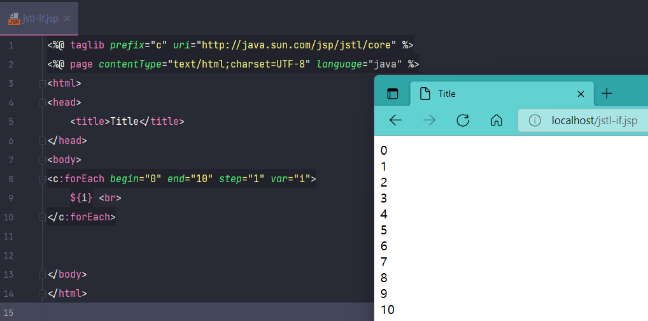Open the browser tab actions menu icon
Image resolution: width=648 pixels, height=321 pixels.
tap(393, 94)
